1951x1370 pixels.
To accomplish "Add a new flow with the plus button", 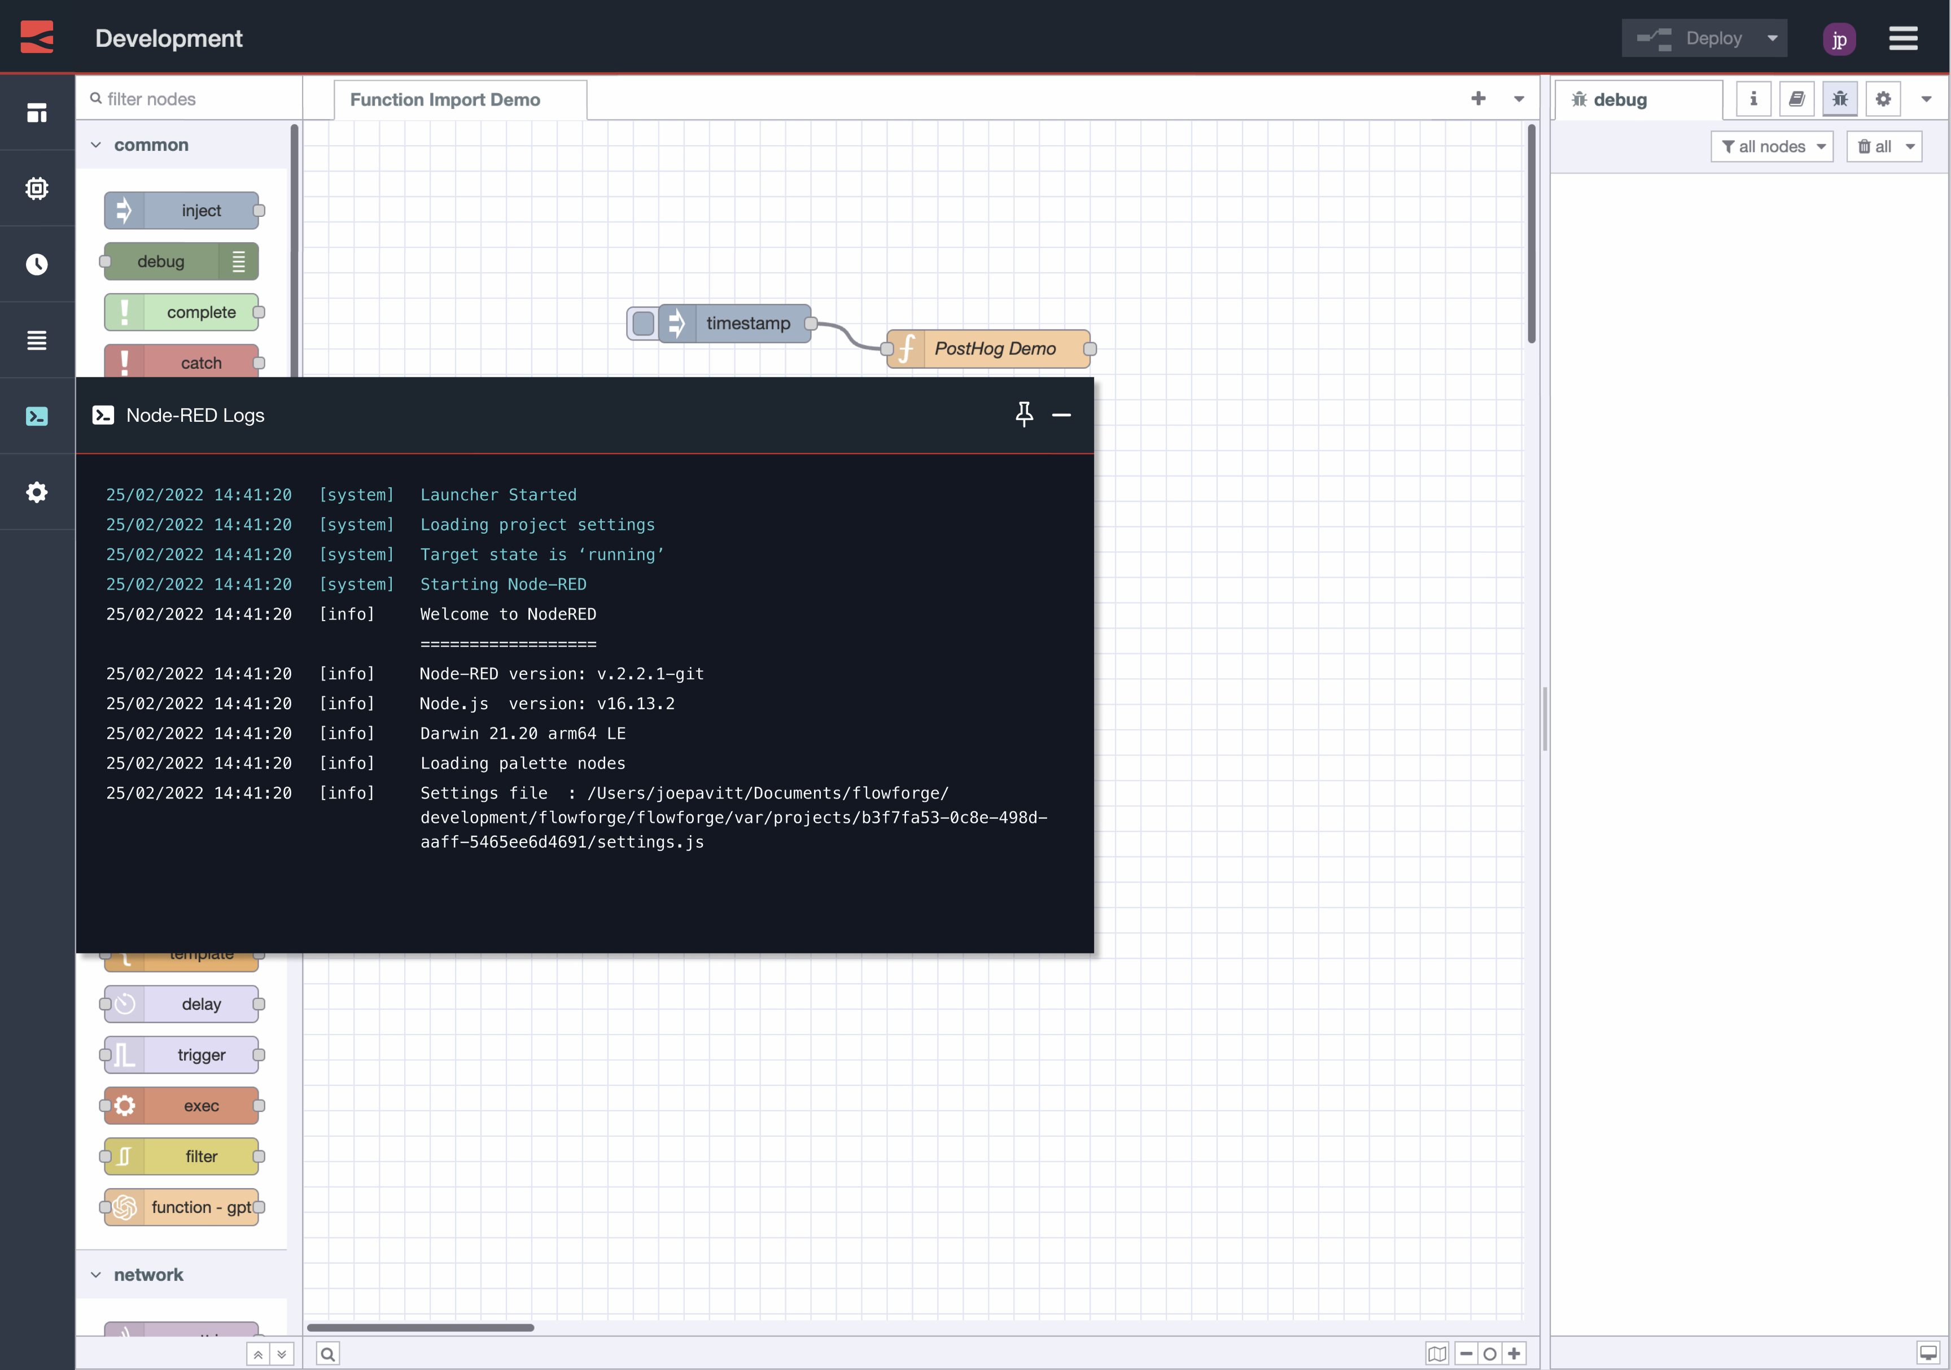I will pyautogui.click(x=1480, y=99).
